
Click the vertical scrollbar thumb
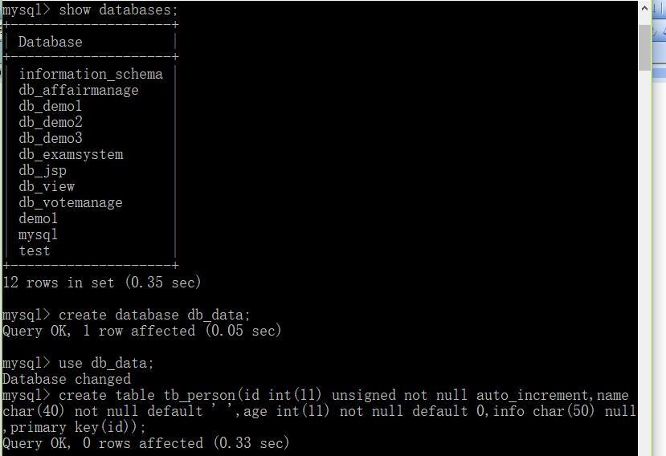[x=644, y=47]
